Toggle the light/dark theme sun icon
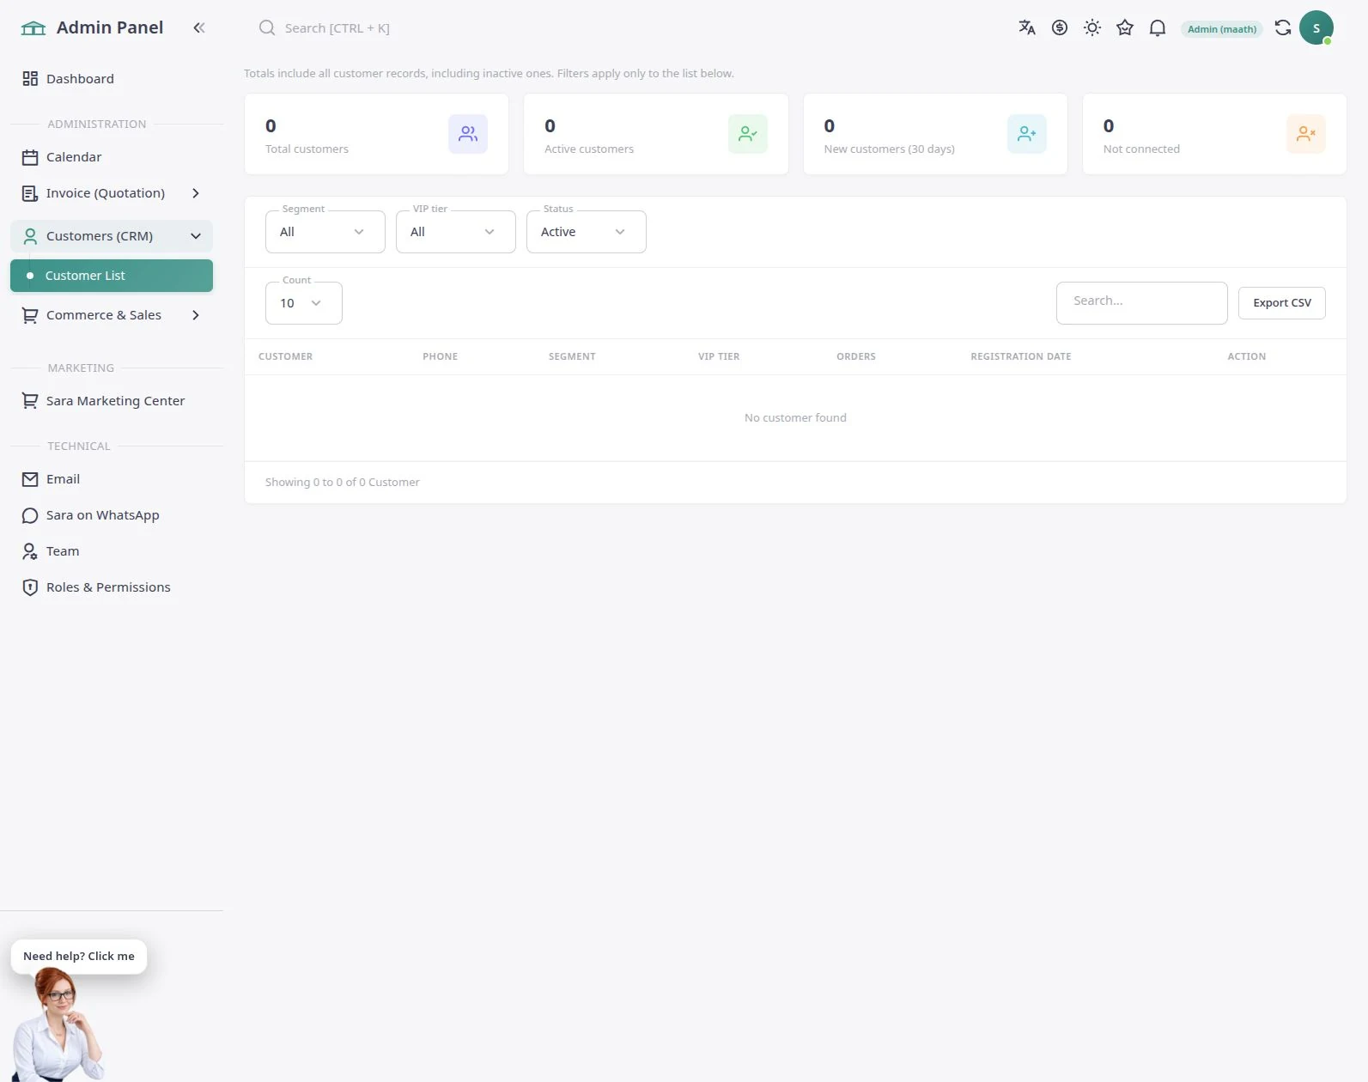Screen dimensions: 1368x1082 (1092, 27)
